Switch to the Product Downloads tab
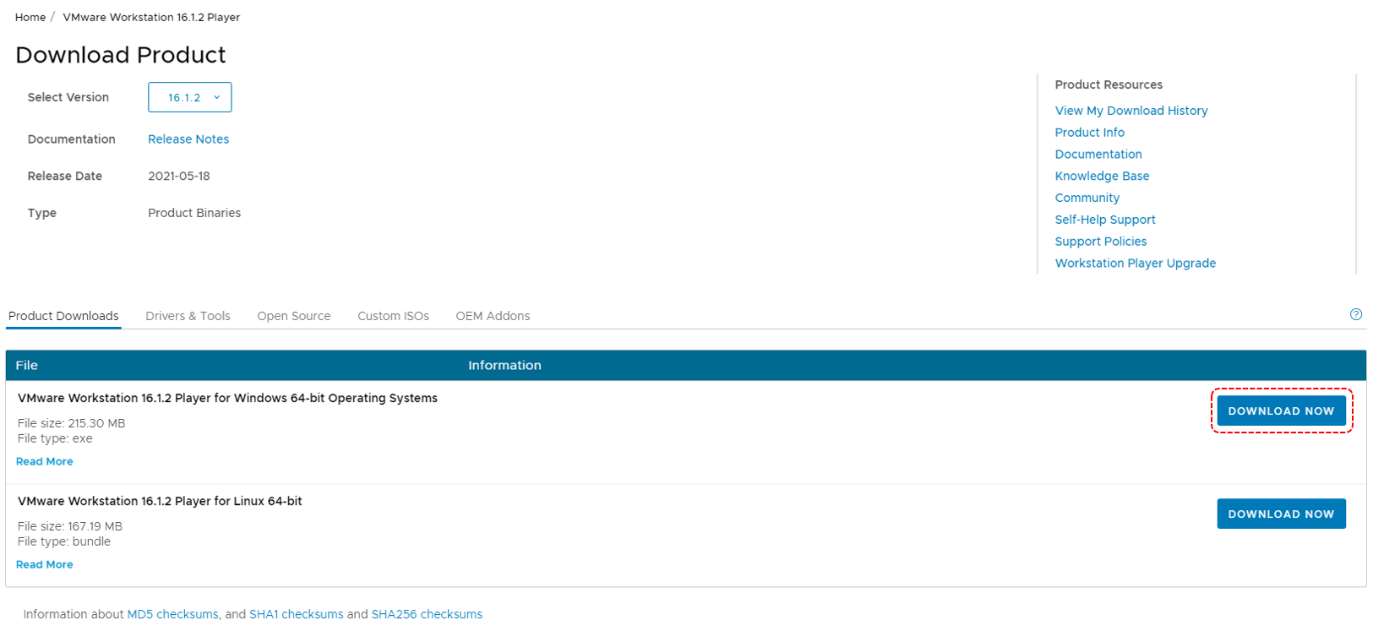Image resolution: width=1373 pixels, height=631 pixels. (63, 316)
